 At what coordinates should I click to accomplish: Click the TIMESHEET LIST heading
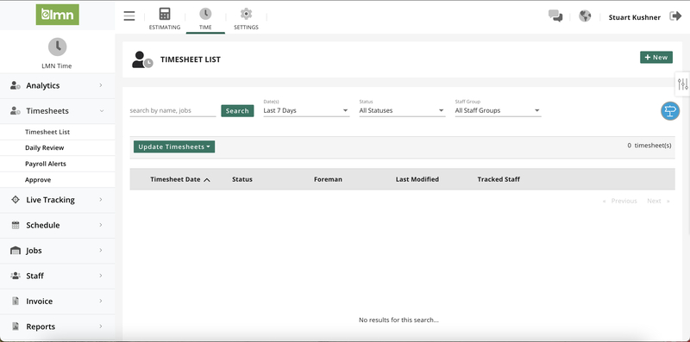click(x=191, y=59)
